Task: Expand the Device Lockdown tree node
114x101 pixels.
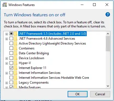Action: click(x=7, y=58)
